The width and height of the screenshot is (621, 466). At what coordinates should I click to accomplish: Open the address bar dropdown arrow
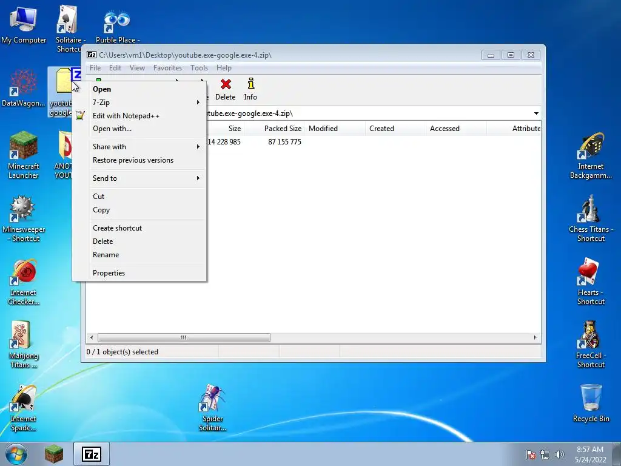pos(536,113)
